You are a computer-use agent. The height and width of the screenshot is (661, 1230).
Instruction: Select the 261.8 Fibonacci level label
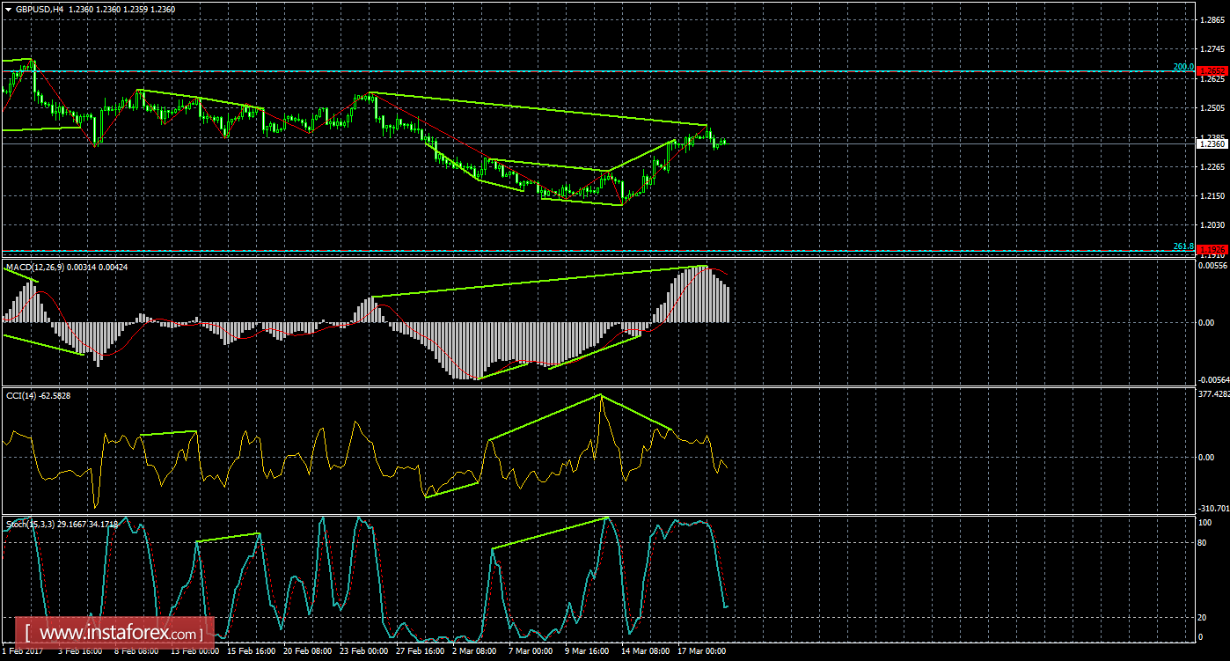click(1182, 246)
